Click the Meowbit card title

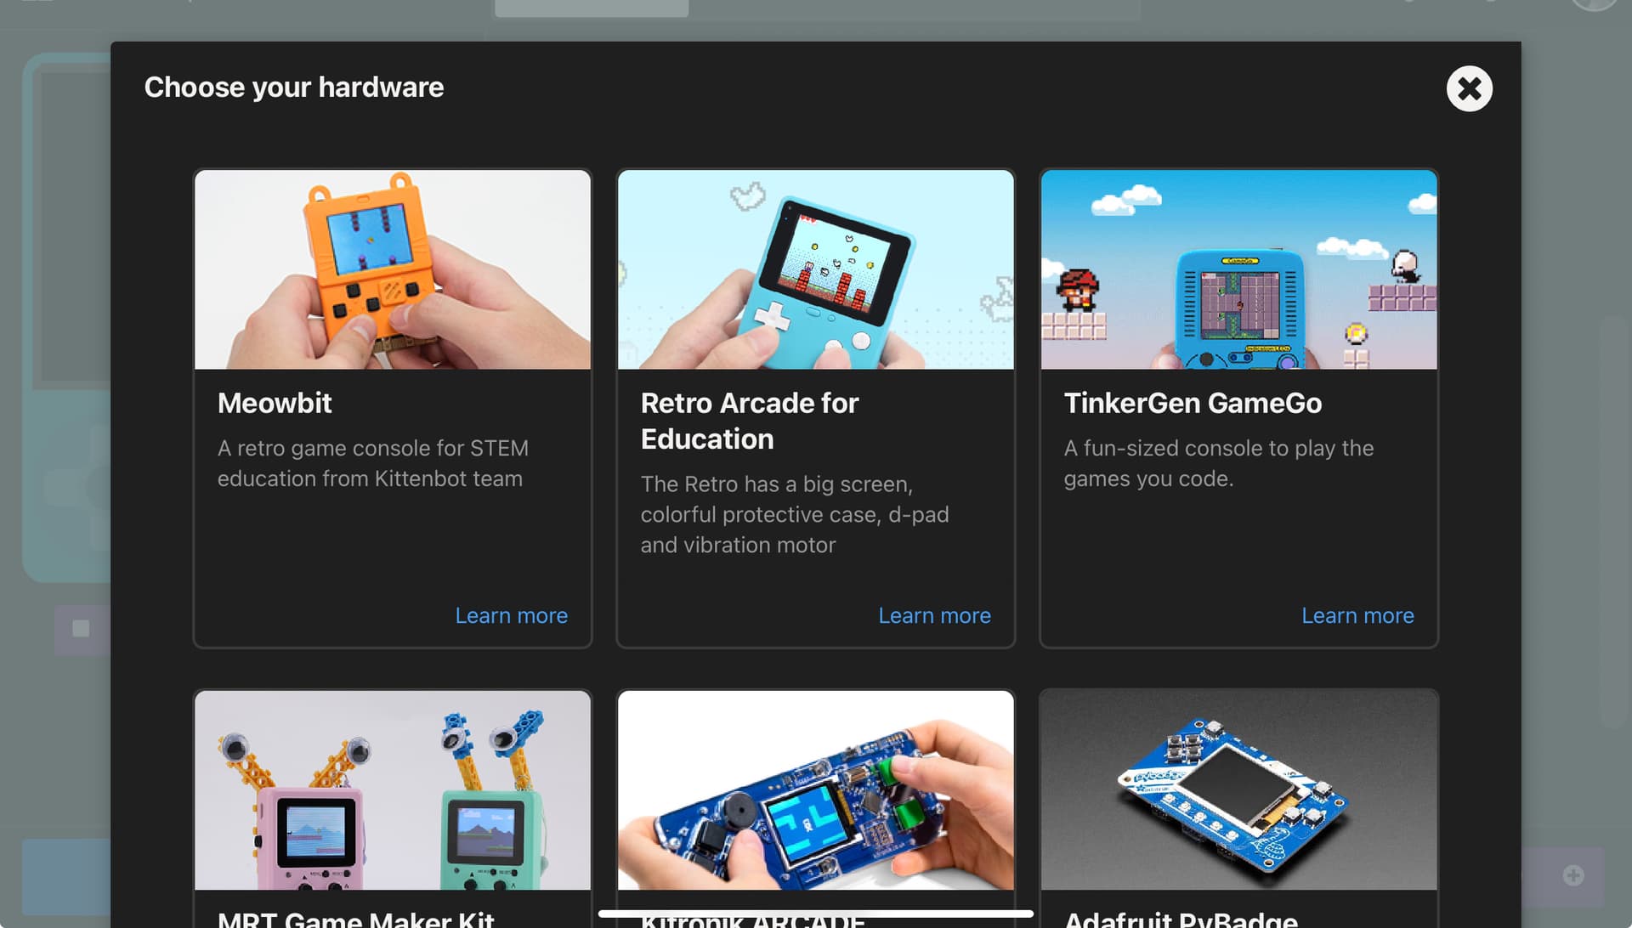click(x=275, y=403)
